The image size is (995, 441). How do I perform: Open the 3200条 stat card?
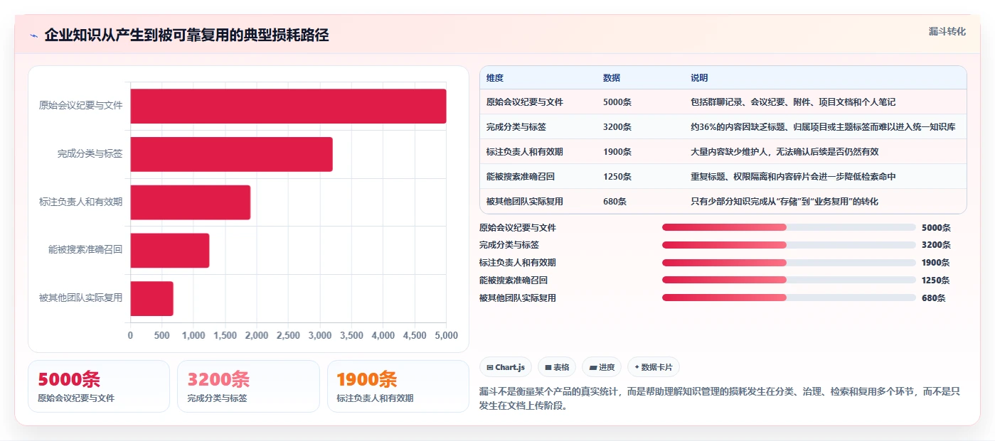coord(248,386)
